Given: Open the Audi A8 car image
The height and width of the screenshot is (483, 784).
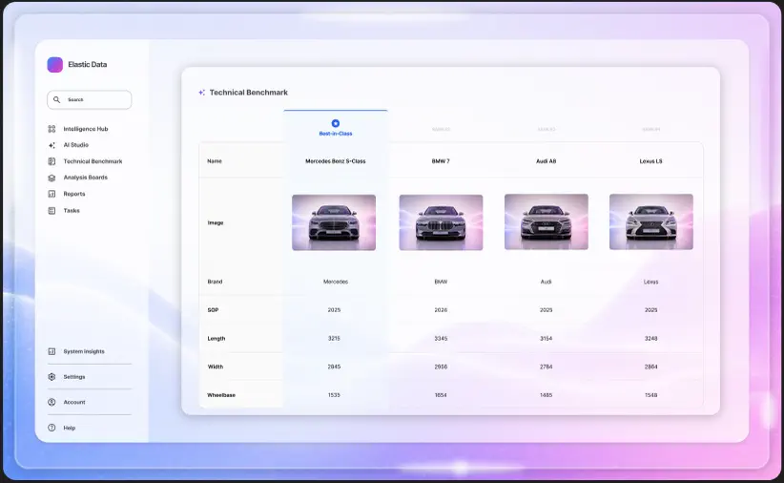Looking at the screenshot, I should click(x=547, y=221).
